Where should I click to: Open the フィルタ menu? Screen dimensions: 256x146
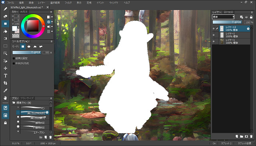click(x=68, y=3)
